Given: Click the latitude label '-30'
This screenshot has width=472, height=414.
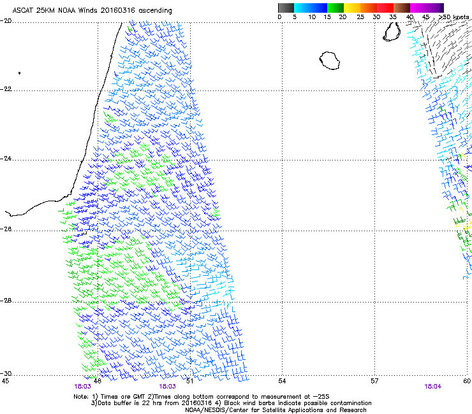Looking at the screenshot, I should point(6,374).
